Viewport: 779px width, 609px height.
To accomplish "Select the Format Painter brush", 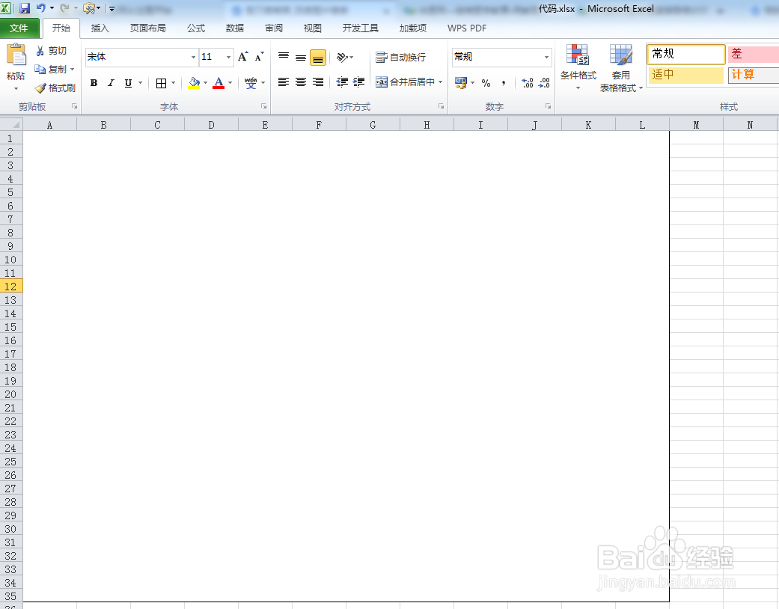I will [x=40, y=88].
